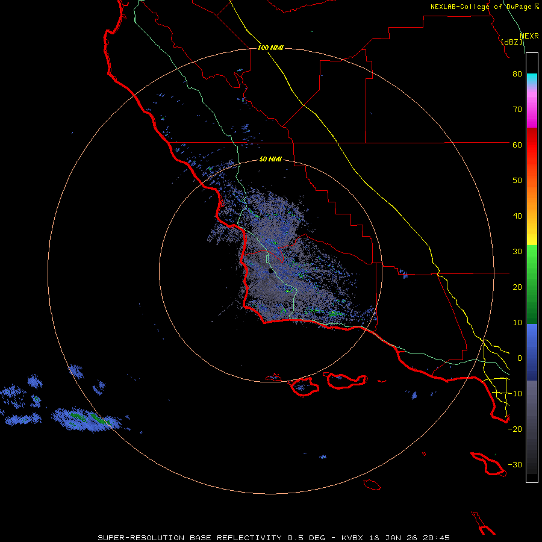Click the 0 value on the dBZ scale
The height and width of the screenshot is (542, 542).
(x=520, y=358)
